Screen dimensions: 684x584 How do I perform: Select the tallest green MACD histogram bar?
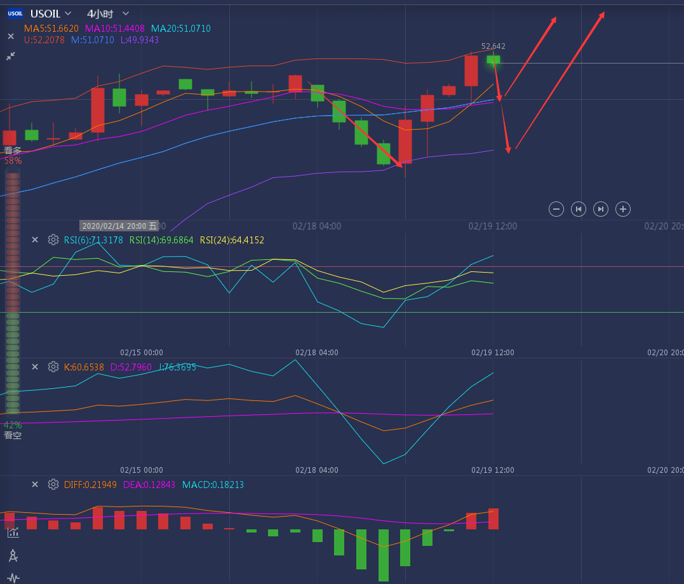tap(384, 555)
